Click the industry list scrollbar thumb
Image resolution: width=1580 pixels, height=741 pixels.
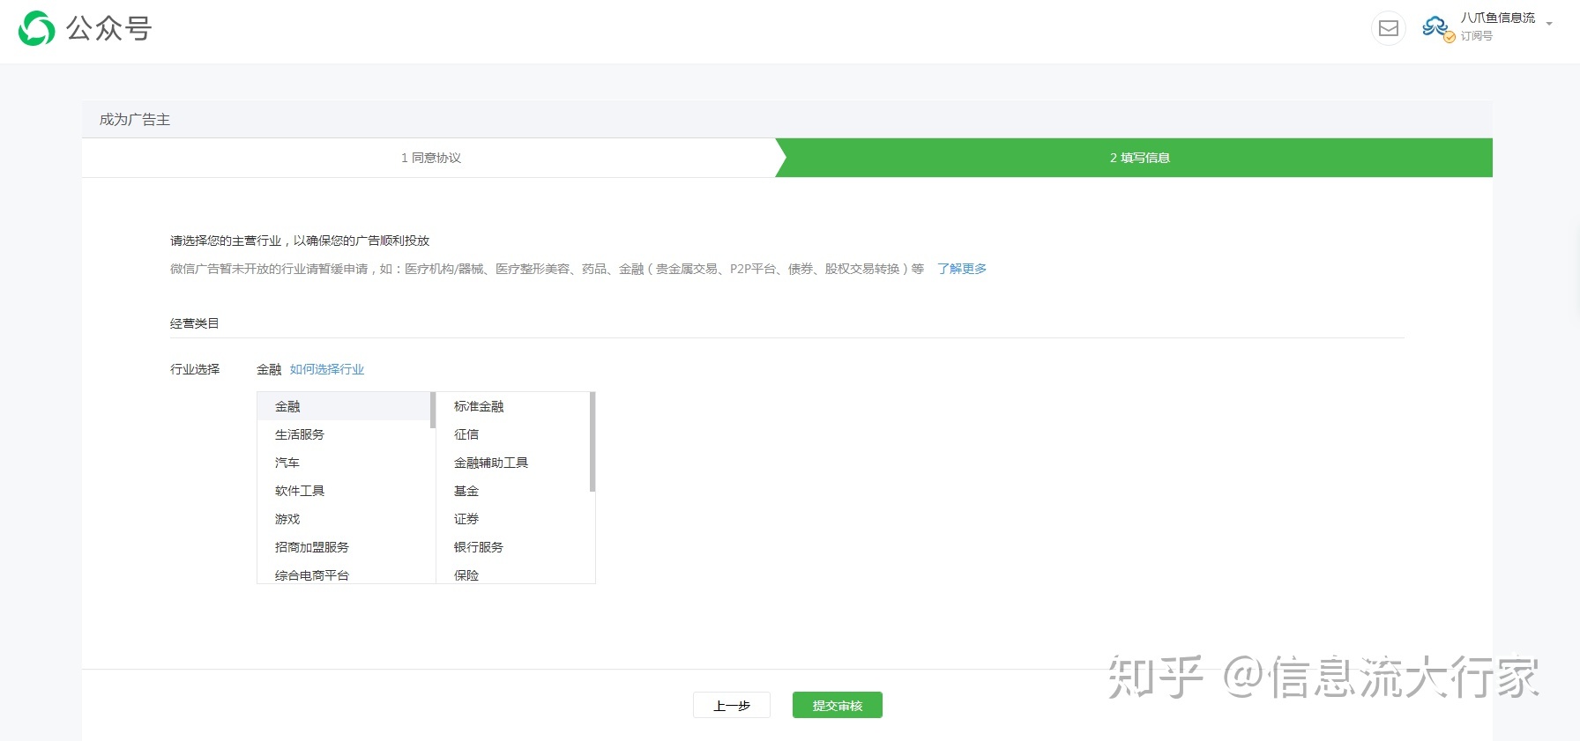(x=433, y=410)
